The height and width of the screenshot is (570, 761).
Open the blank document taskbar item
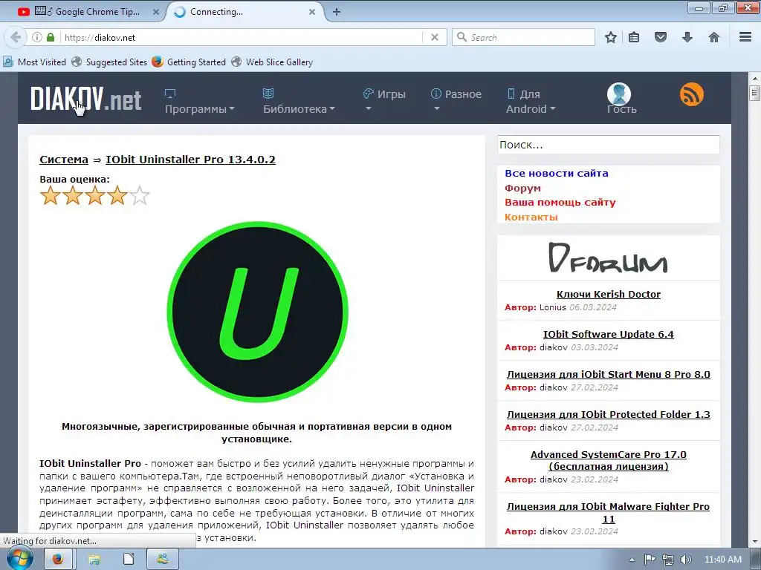point(128,560)
